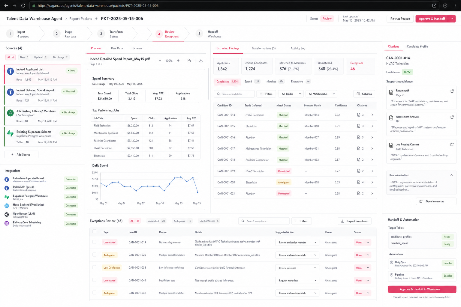Open status dropdown for CAN-0001-020
Viewport: 461px width, 307px height.
pyautogui.click(x=362, y=255)
